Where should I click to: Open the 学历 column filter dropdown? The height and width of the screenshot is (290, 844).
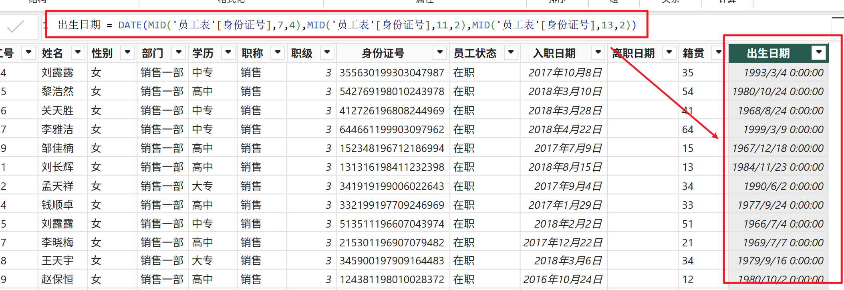pyautogui.click(x=228, y=52)
